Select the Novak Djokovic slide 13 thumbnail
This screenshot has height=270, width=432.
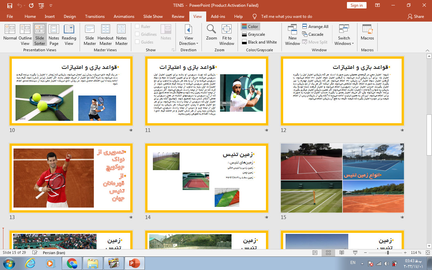pos(71,178)
